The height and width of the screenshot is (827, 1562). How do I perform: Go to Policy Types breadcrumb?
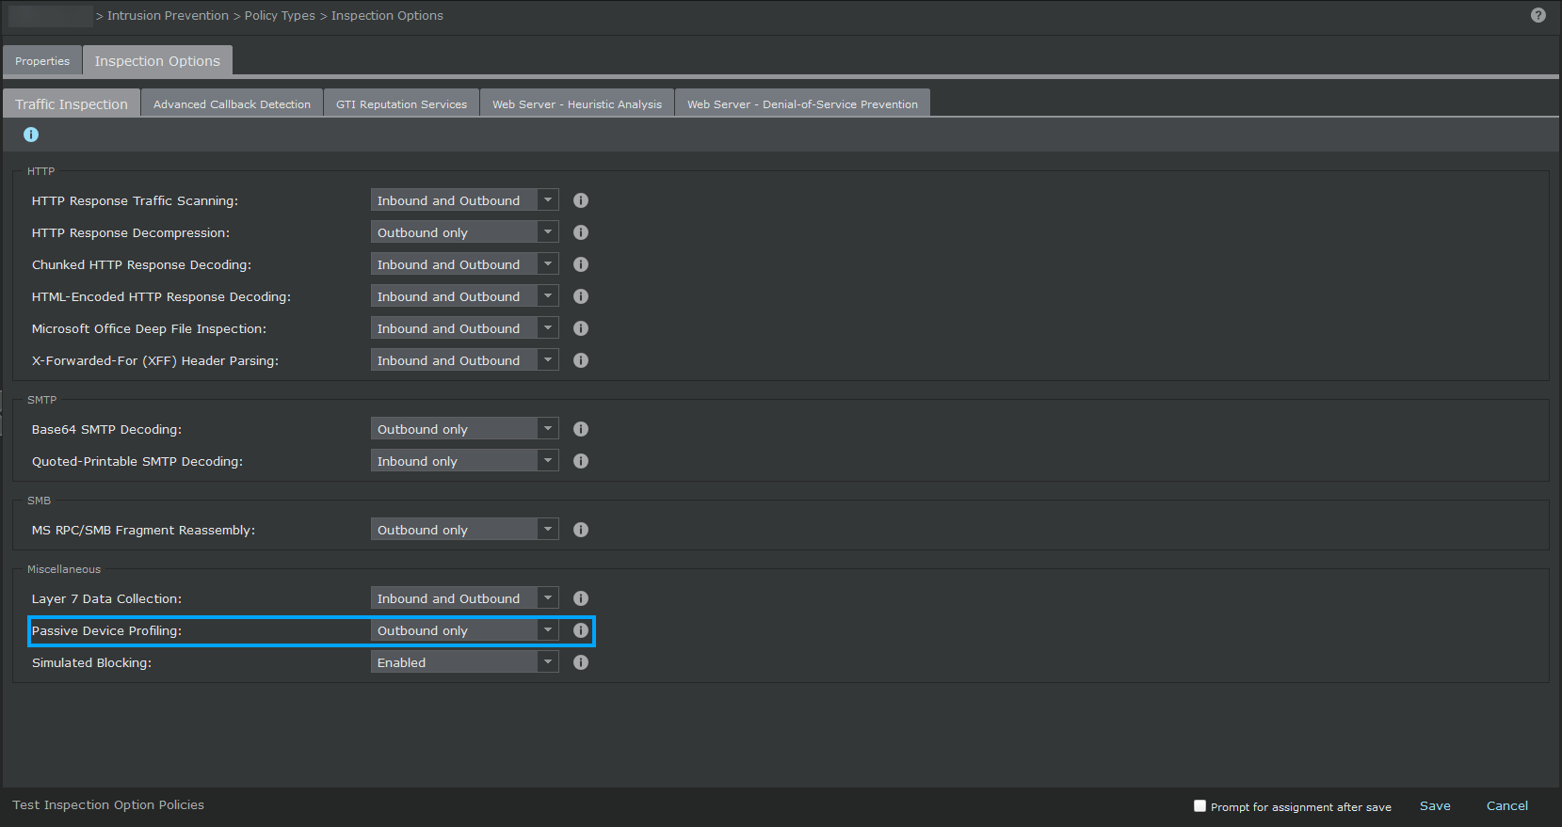(x=280, y=15)
